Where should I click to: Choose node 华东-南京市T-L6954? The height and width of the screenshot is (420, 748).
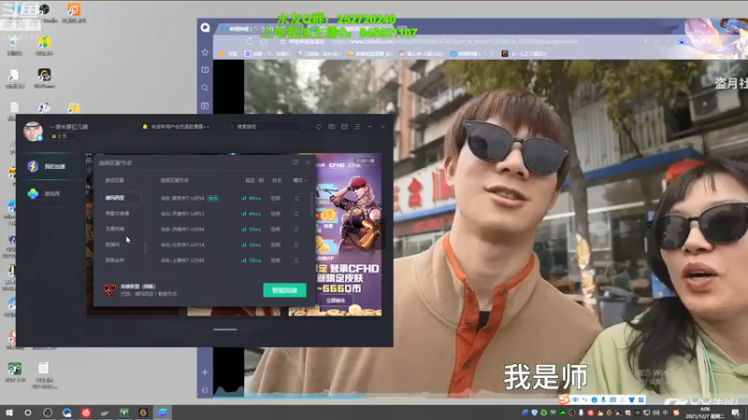tap(182, 198)
